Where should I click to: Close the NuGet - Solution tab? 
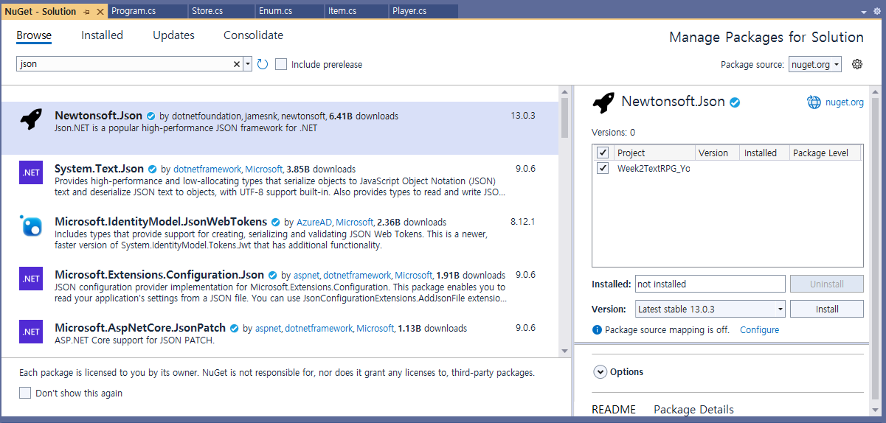point(100,12)
